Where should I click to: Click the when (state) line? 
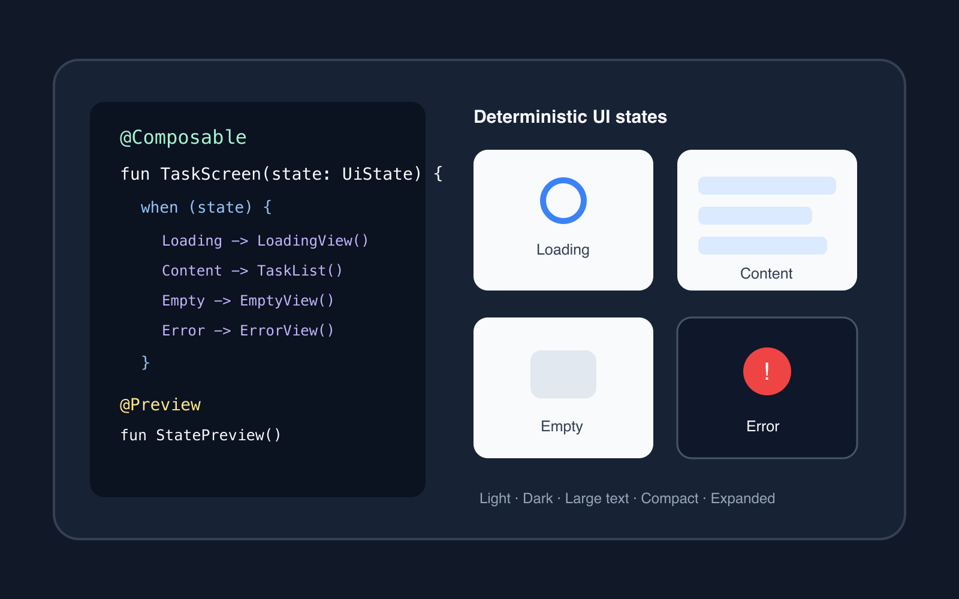pyautogui.click(x=206, y=207)
